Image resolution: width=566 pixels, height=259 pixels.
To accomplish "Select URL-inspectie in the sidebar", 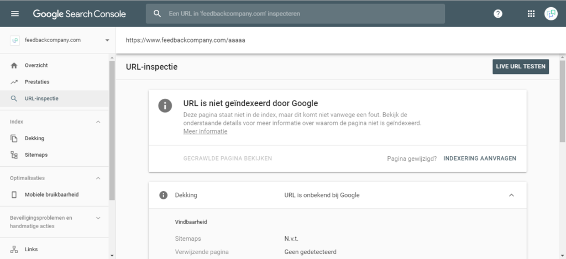I will click(x=41, y=99).
